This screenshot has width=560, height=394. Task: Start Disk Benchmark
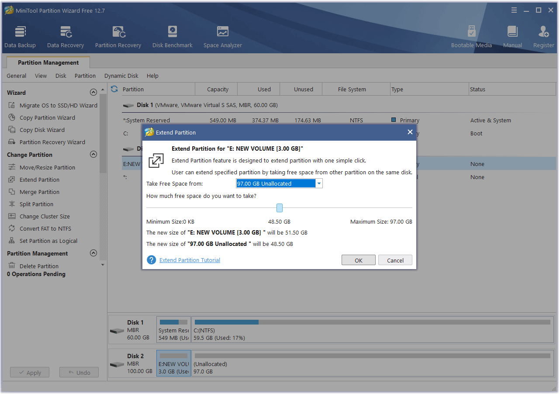pyautogui.click(x=173, y=37)
